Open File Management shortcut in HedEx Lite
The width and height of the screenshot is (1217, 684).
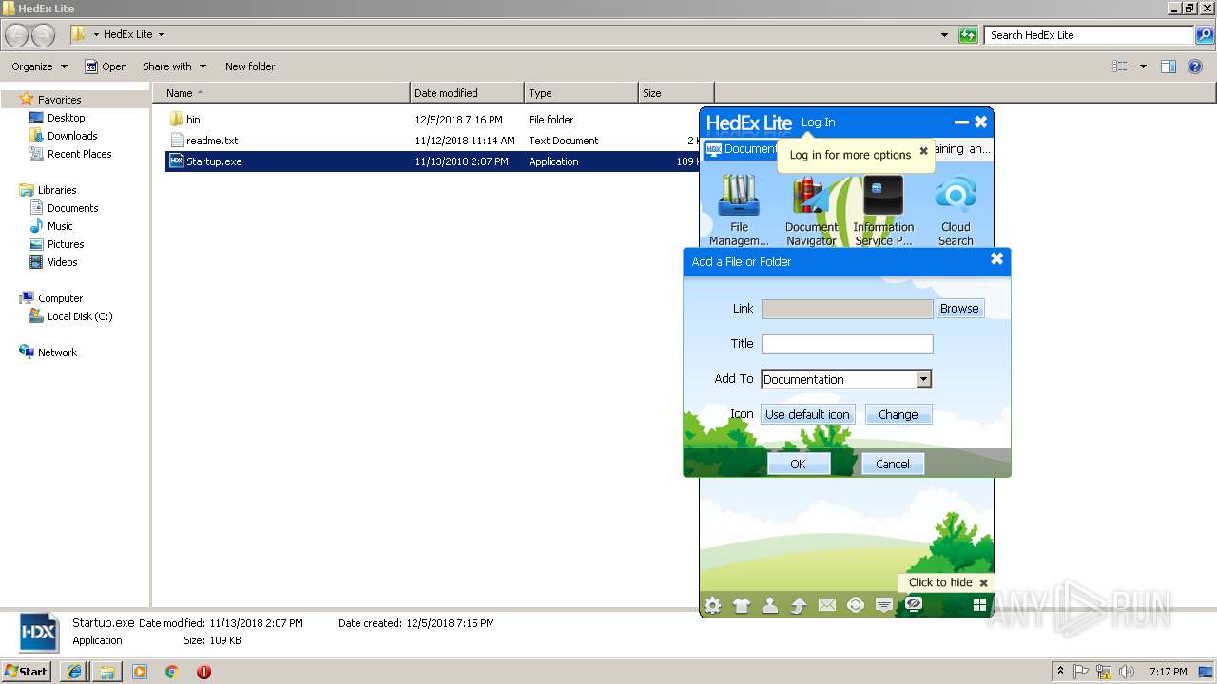click(739, 210)
